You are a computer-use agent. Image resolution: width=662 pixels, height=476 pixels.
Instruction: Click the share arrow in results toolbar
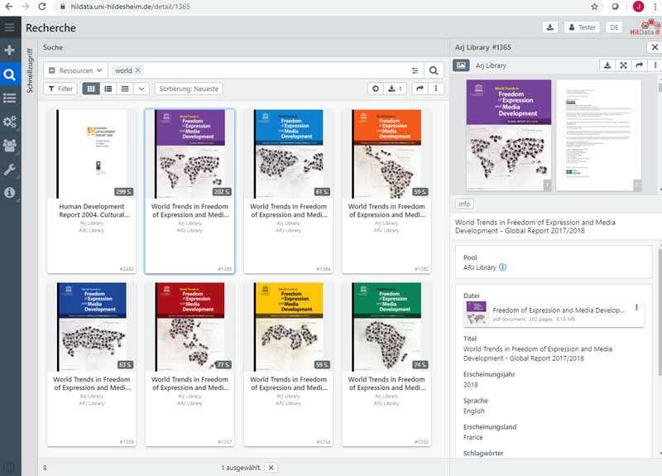click(x=420, y=89)
